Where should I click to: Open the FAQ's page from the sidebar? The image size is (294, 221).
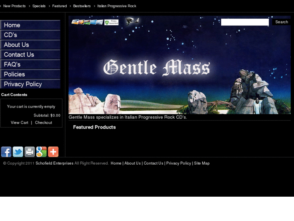(30, 64)
